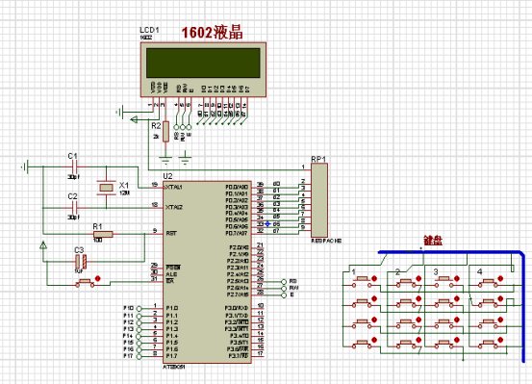Click the U2 microcontroller chip body
Image resolution: width=532 pixels, height=384 pixels.
pos(207,272)
